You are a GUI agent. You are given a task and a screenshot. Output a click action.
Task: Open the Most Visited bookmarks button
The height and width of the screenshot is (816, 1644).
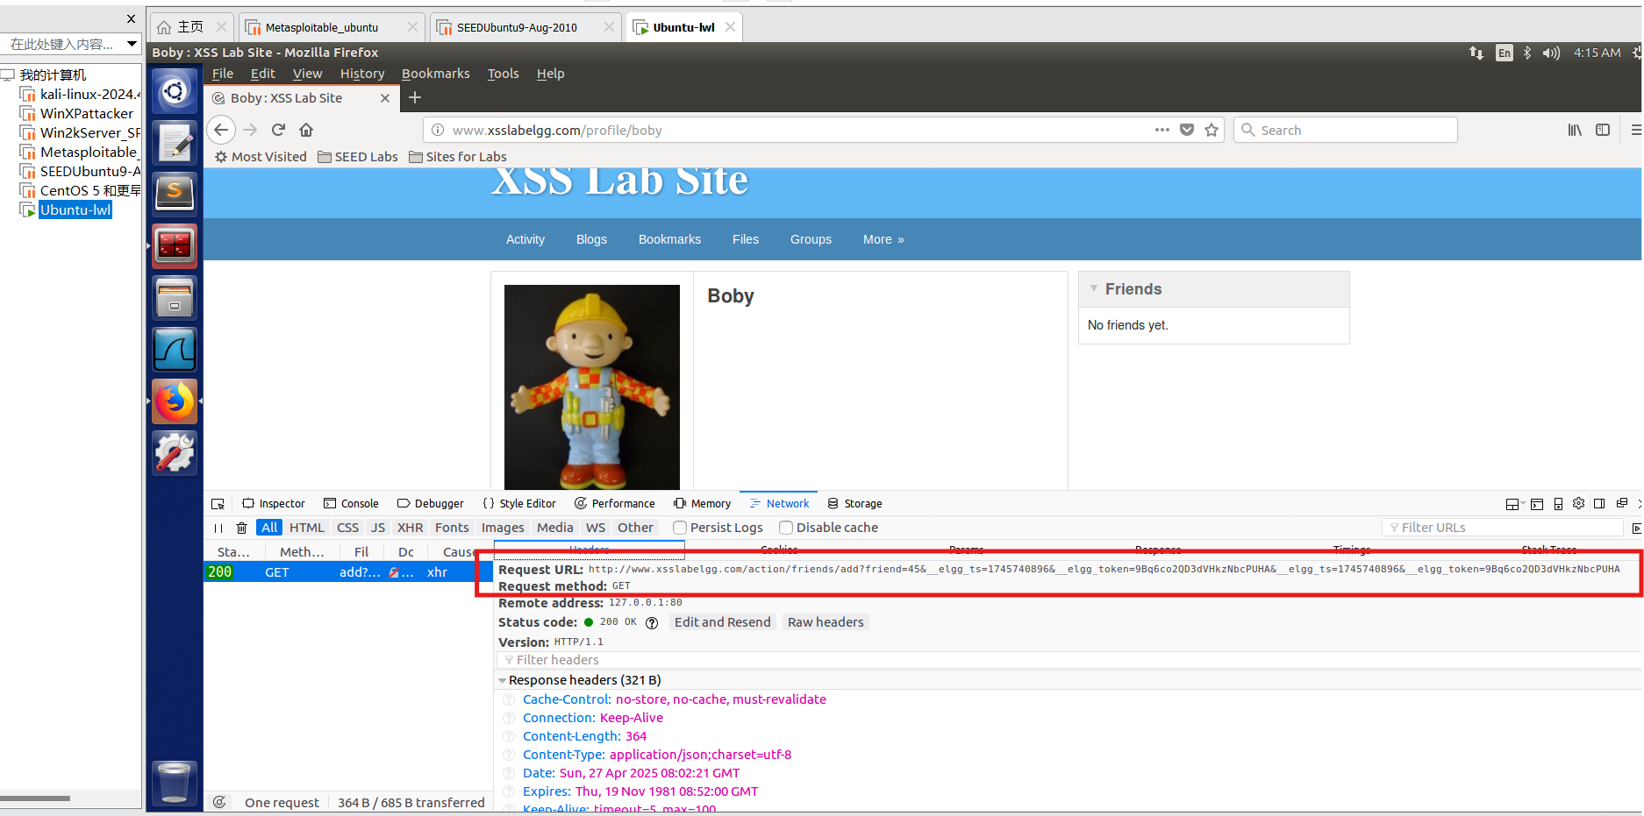pyautogui.click(x=261, y=157)
